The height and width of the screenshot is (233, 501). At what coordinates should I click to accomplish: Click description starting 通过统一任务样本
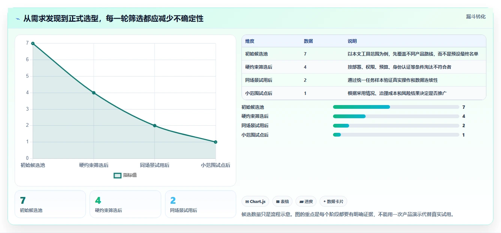click(393, 80)
